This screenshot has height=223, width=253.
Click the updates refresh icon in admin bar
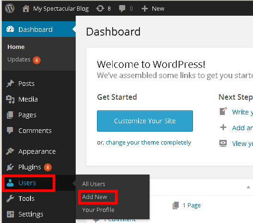click(x=100, y=8)
